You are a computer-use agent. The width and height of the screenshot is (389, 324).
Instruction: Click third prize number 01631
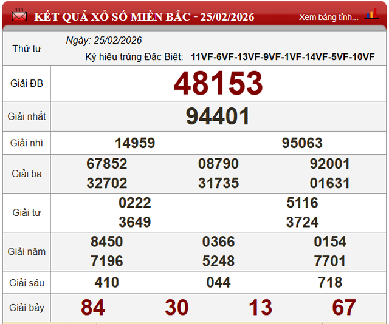(330, 183)
